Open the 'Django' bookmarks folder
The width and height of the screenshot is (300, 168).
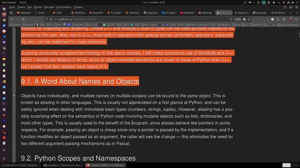coord(203,25)
